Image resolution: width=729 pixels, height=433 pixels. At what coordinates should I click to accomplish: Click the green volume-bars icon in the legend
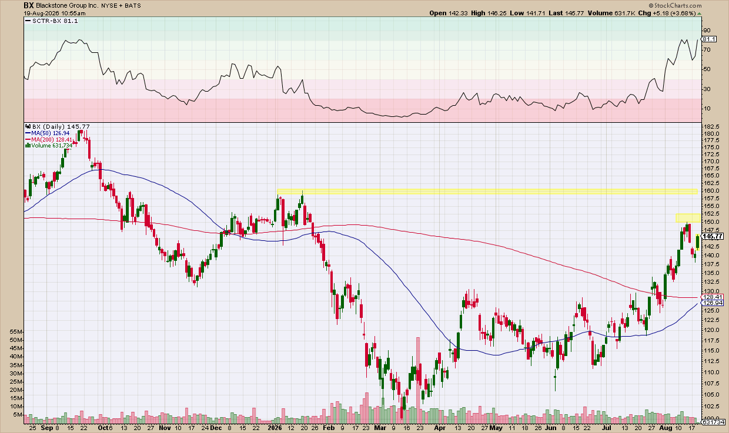coord(28,146)
